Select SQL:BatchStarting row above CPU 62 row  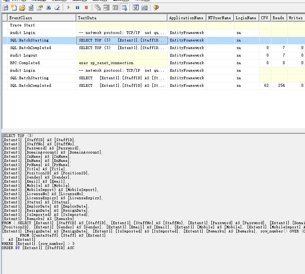(153, 78)
